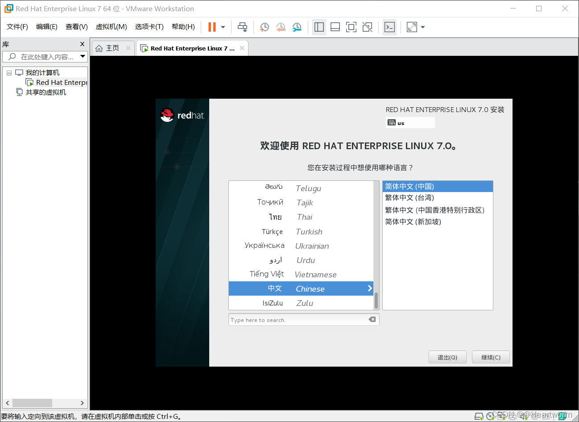Click the home icon on 主页 tab

(99, 48)
